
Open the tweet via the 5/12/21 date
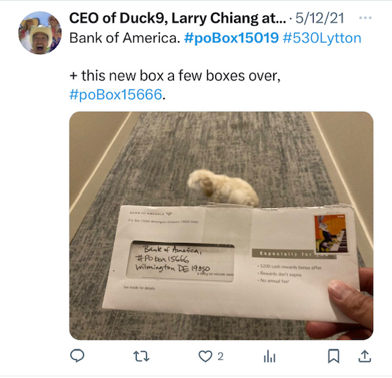tap(320, 18)
